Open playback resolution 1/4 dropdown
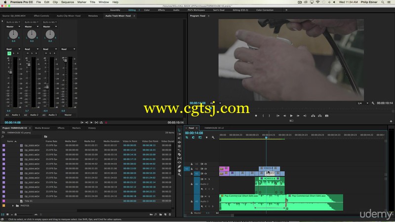395x222 pixels. (x=363, y=103)
